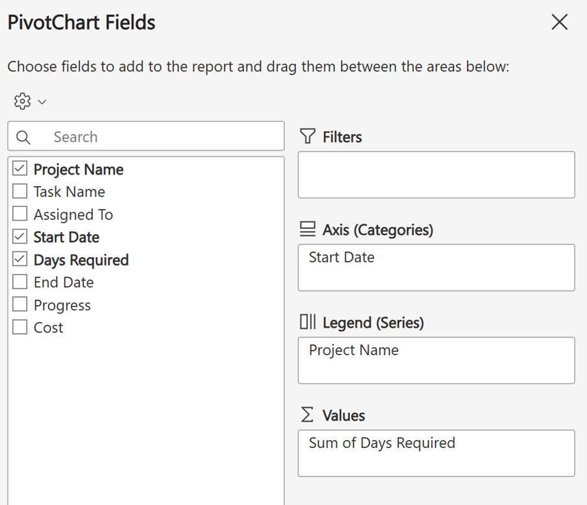This screenshot has height=505, width=587.
Task: Open Project Name item in Legend area
Action: (354, 351)
